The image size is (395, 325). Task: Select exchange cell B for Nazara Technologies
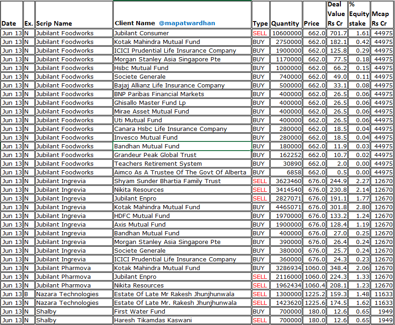pyautogui.click(x=29, y=294)
